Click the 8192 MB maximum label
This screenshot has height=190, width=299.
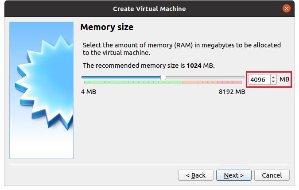[x=232, y=92]
